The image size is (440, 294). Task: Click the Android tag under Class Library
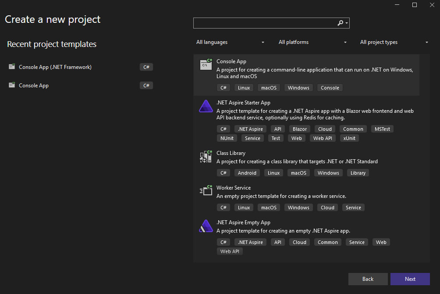[x=247, y=173]
